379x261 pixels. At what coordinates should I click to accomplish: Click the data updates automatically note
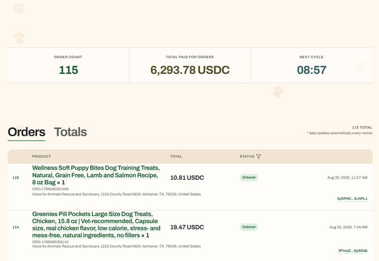tap(339, 133)
